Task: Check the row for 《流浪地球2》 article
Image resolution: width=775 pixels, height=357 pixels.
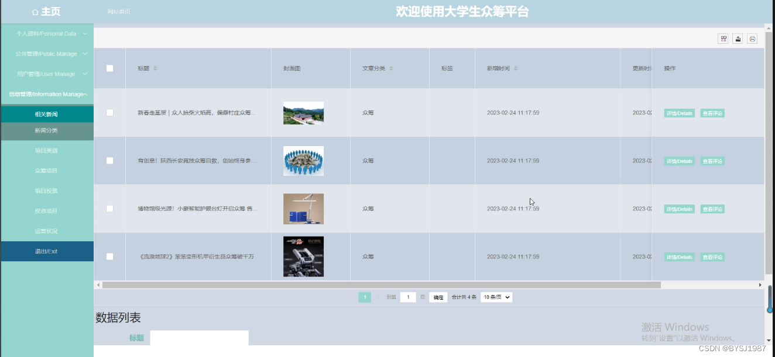Action: pos(109,257)
